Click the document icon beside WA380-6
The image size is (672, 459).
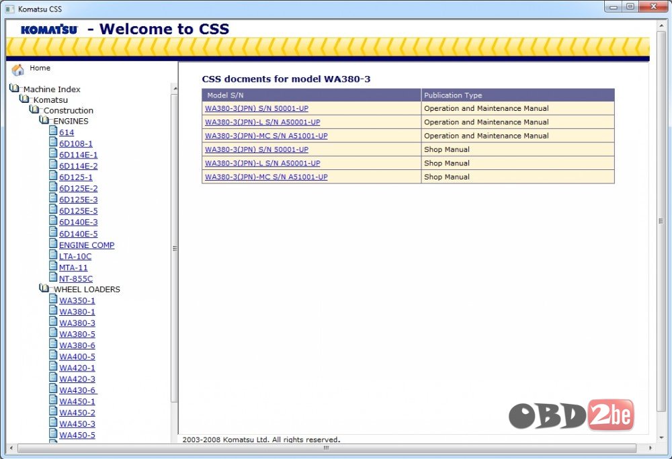coord(53,343)
